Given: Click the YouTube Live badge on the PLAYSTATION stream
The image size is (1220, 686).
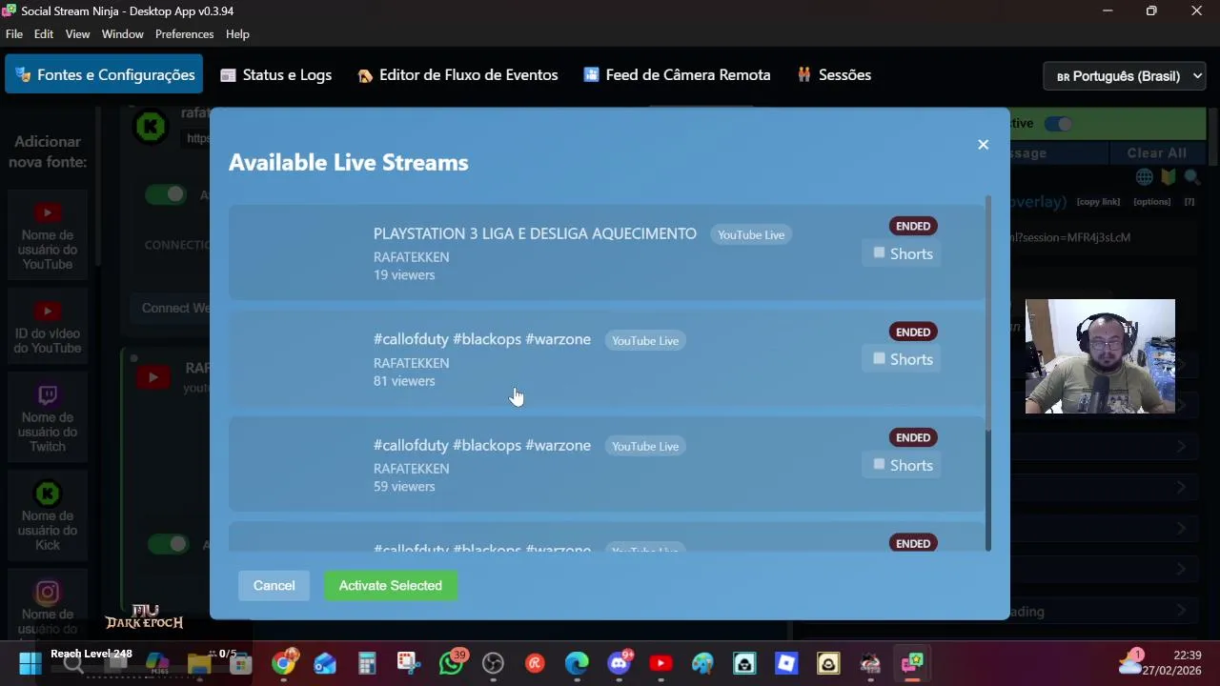Looking at the screenshot, I should click(x=751, y=234).
